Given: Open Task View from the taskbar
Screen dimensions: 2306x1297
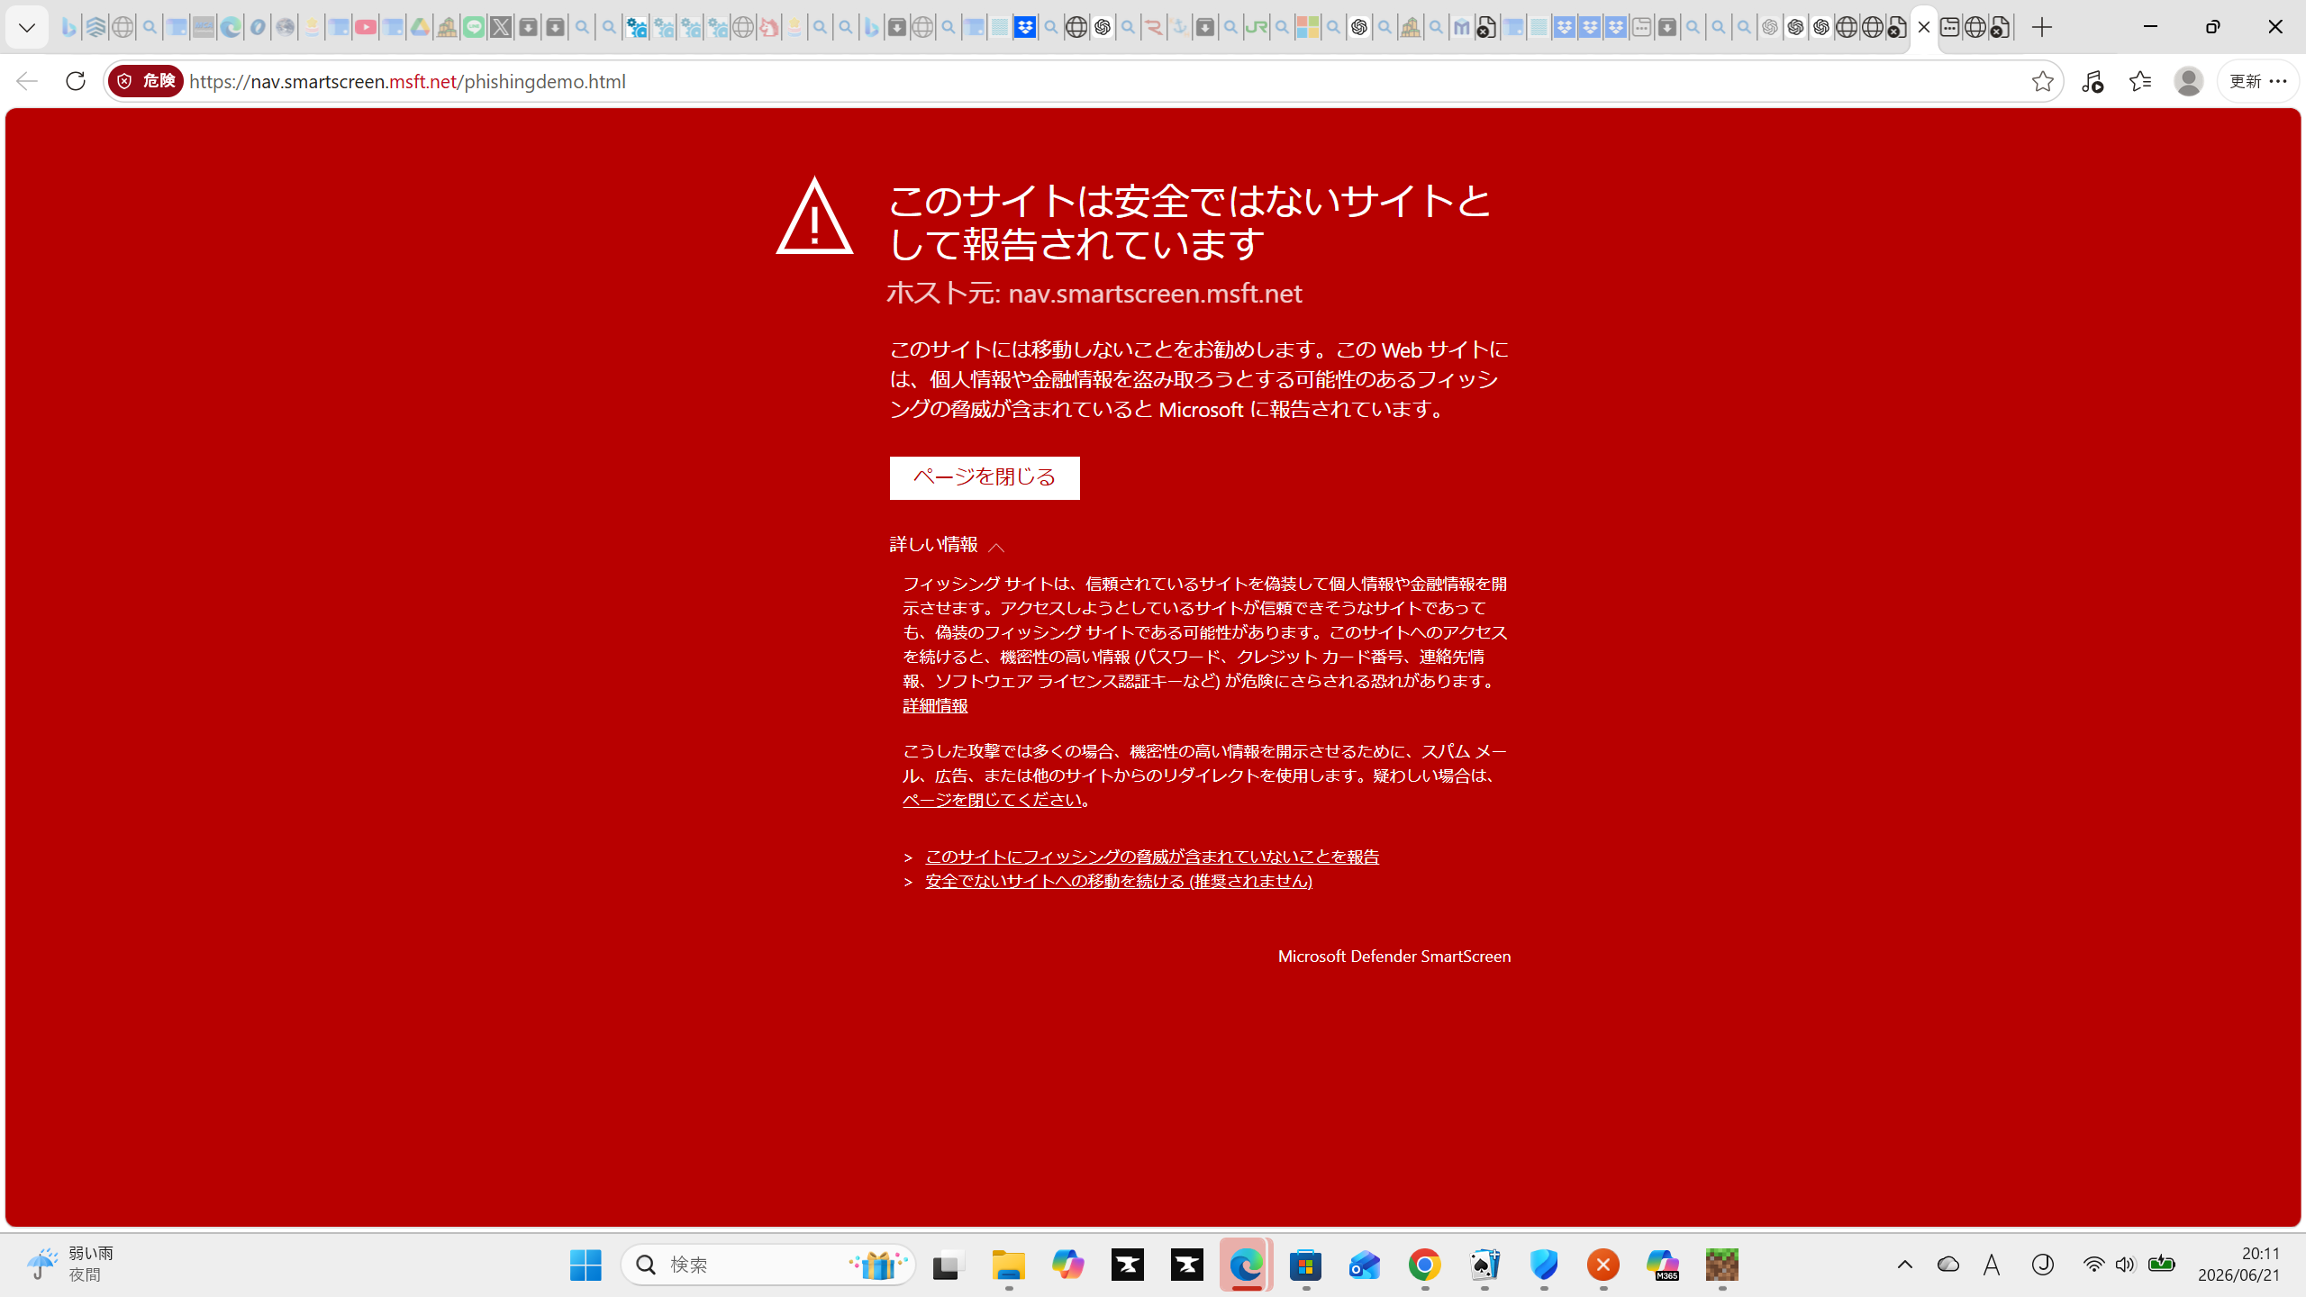Looking at the screenshot, I should pos(949,1265).
